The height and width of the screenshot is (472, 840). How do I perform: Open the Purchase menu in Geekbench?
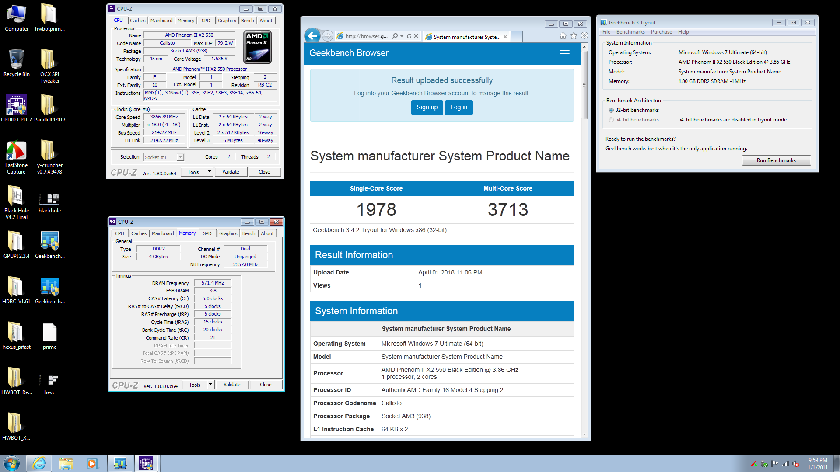pyautogui.click(x=661, y=32)
